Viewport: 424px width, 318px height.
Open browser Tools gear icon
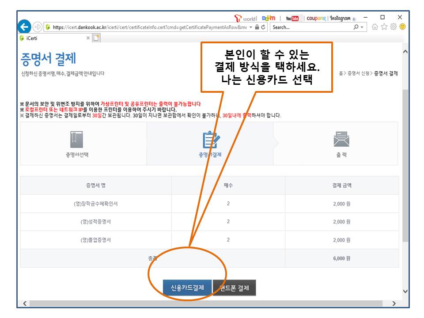tap(394, 27)
